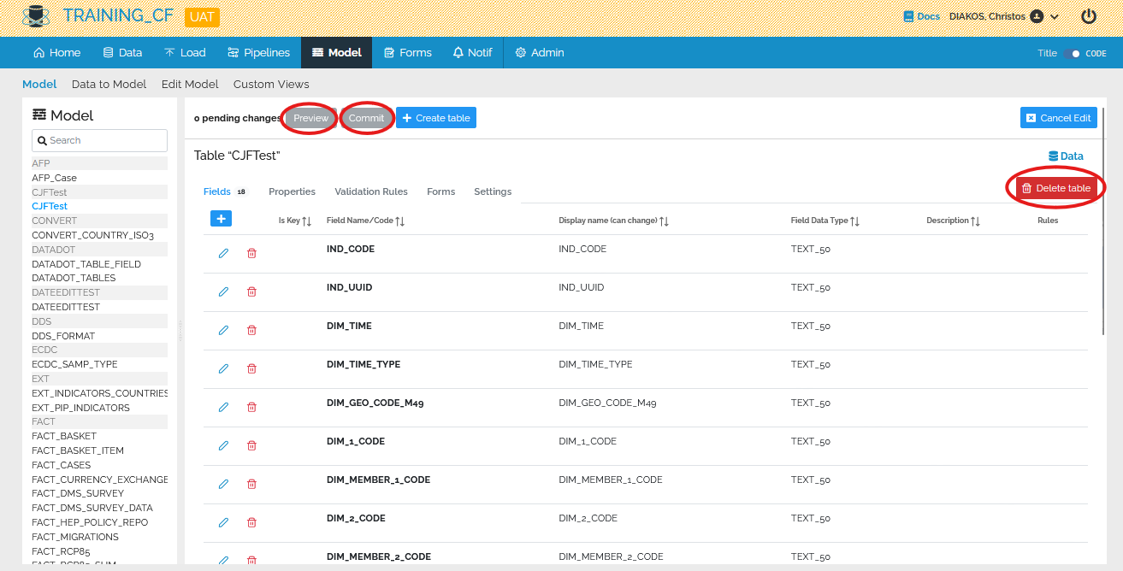Click the power logout icon
Viewport: 1123px width, 571px height.
(1089, 16)
